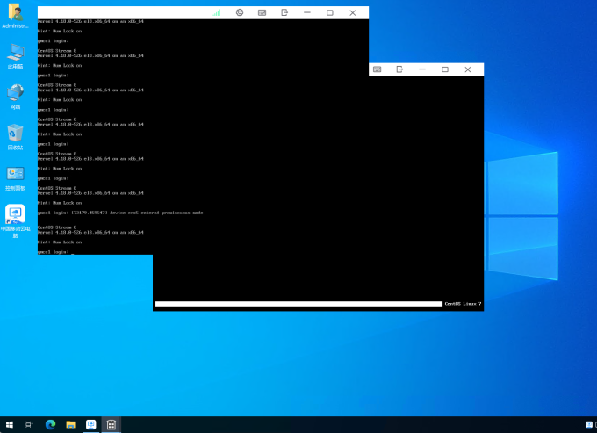Open Task View from the taskbar
This screenshot has height=433, width=597.
[30, 424]
